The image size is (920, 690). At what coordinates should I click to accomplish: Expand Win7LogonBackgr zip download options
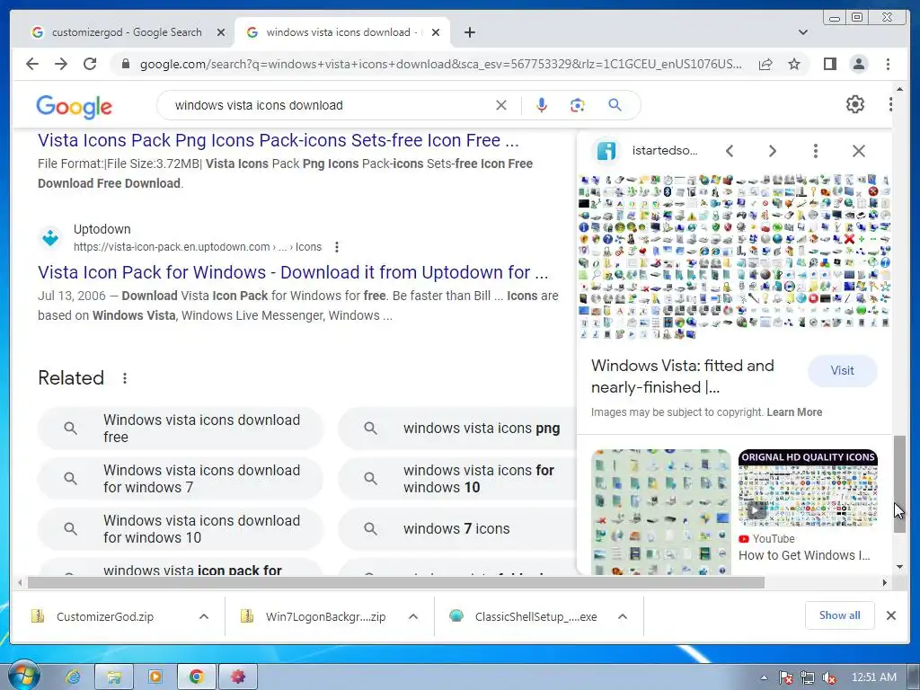413,616
